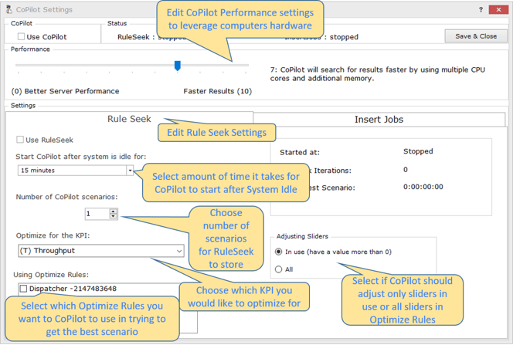513x345 pixels.
Task: Click the CoPilot scenarios number field
Action: [x=97, y=214]
